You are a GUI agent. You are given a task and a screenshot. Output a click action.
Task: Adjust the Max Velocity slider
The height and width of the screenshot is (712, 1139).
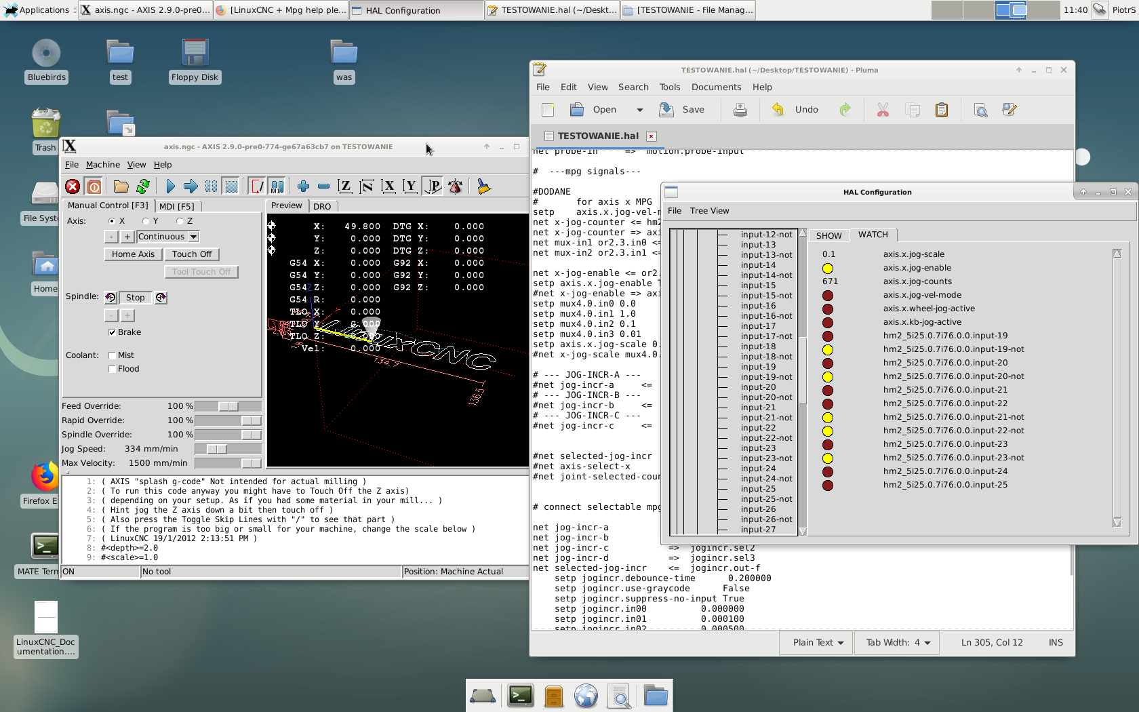(x=228, y=463)
